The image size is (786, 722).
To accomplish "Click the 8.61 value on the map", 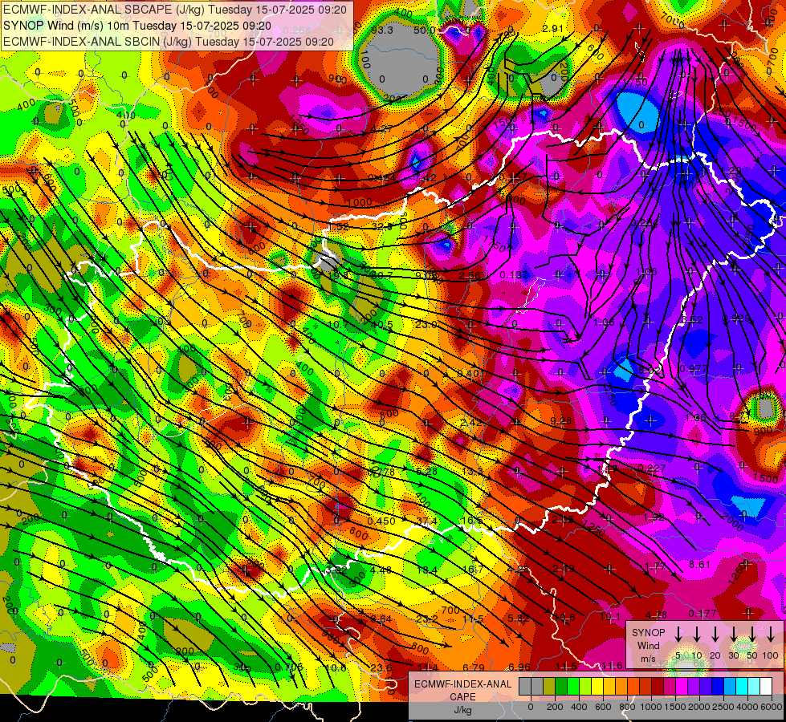I will [x=699, y=564].
